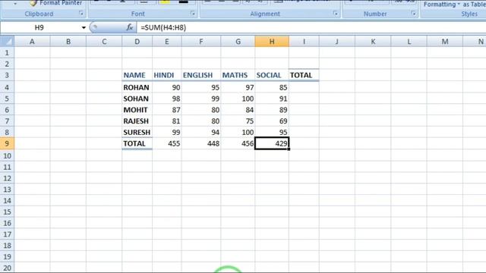Viewport: 486px width, 273px height.
Task: Click the MATHS header cell
Action: tap(238, 75)
